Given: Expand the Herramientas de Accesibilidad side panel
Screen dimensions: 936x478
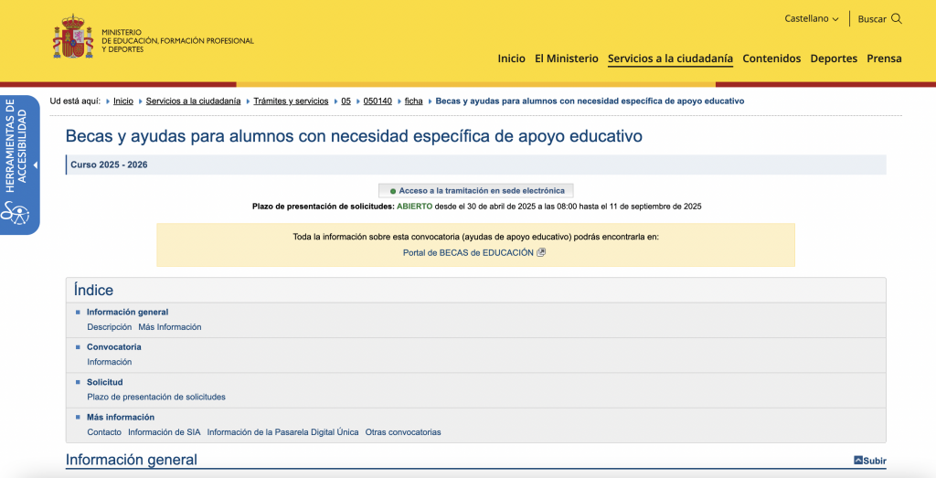Looking at the screenshot, I should (x=35, y=165).
